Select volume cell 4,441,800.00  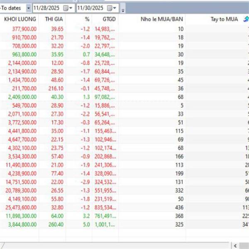click(22, 131)
